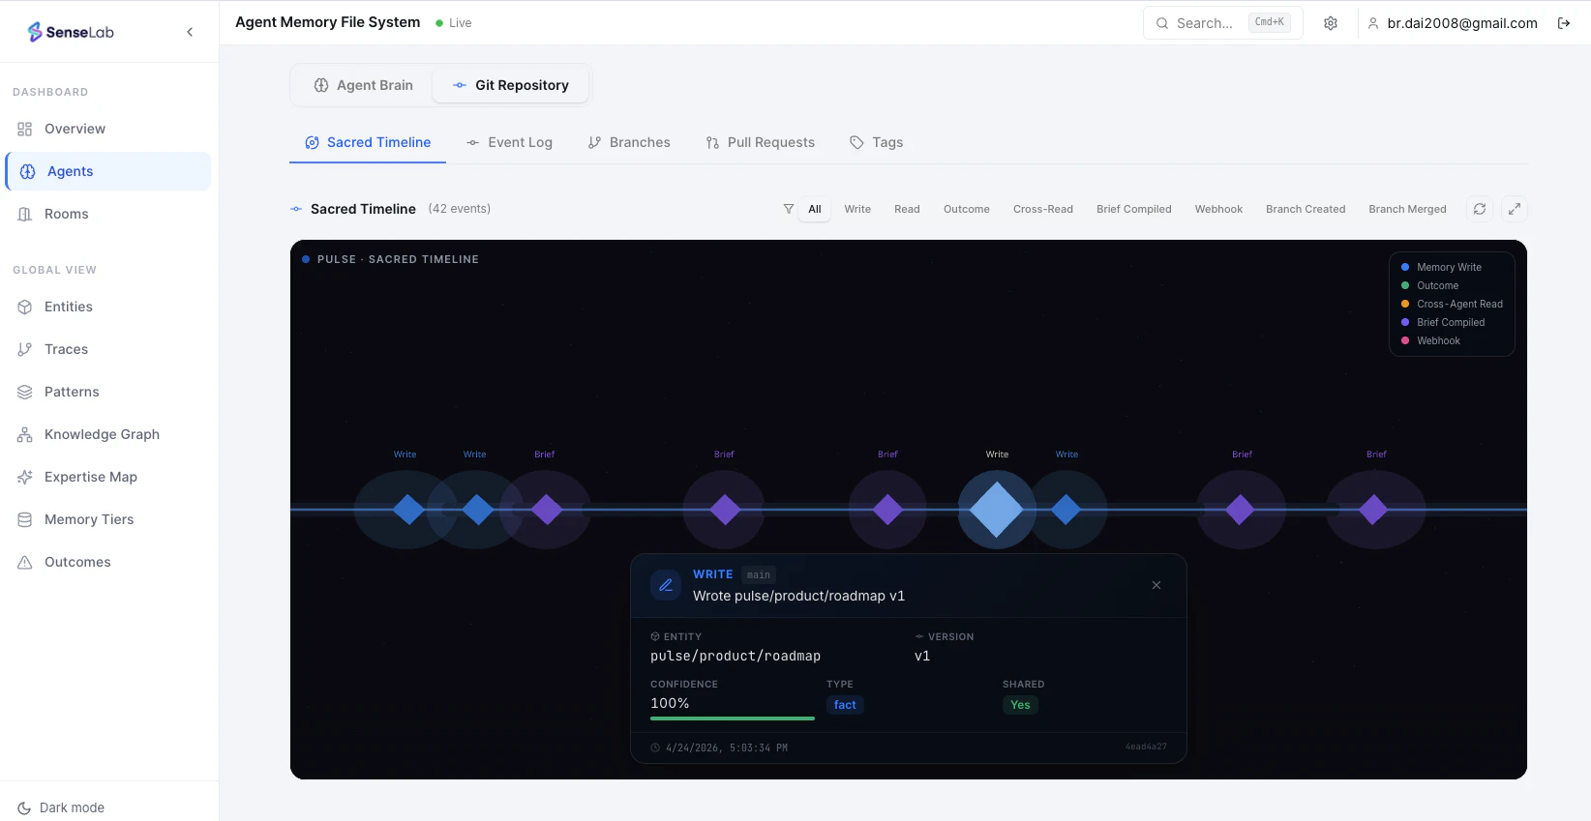The height and width of the screenshot is (821, 1591).
Task: Select the first Write diamond on timeline
Action: coord(408,510)
